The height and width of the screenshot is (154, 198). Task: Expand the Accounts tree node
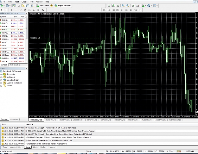(1, 74)
